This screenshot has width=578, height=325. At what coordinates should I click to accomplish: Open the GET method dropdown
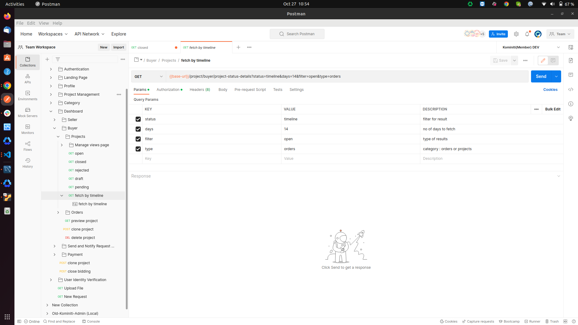pos(149,76)
